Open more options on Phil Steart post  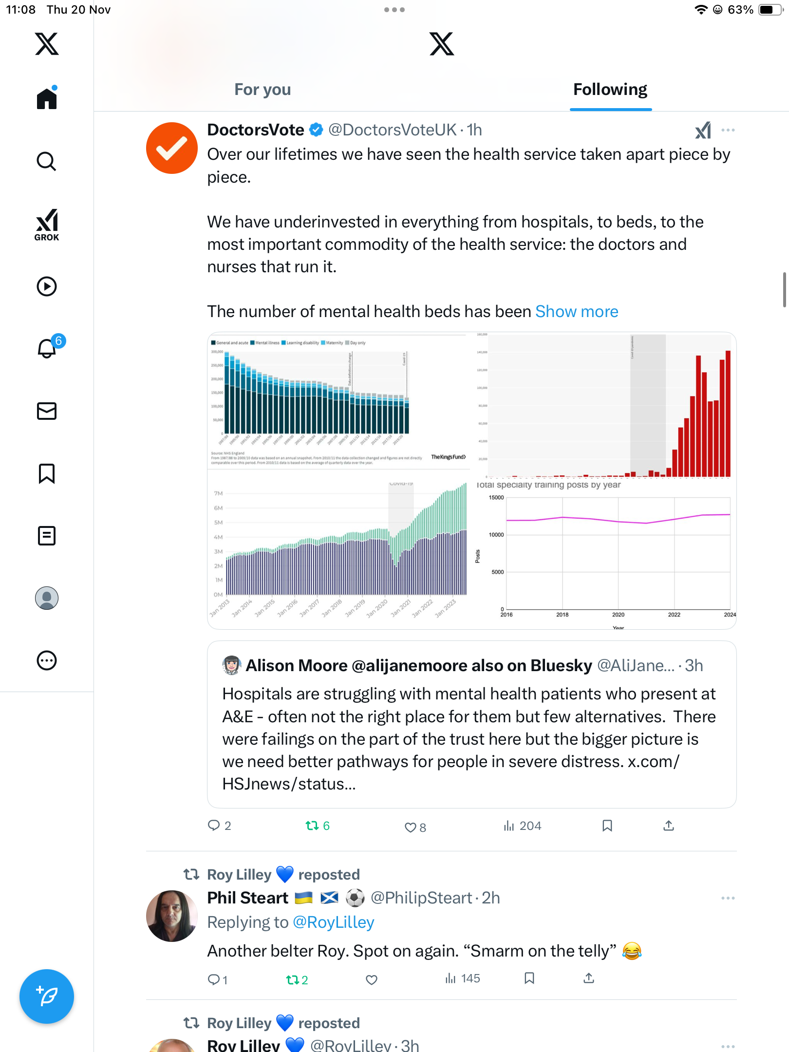coord(728,898)
